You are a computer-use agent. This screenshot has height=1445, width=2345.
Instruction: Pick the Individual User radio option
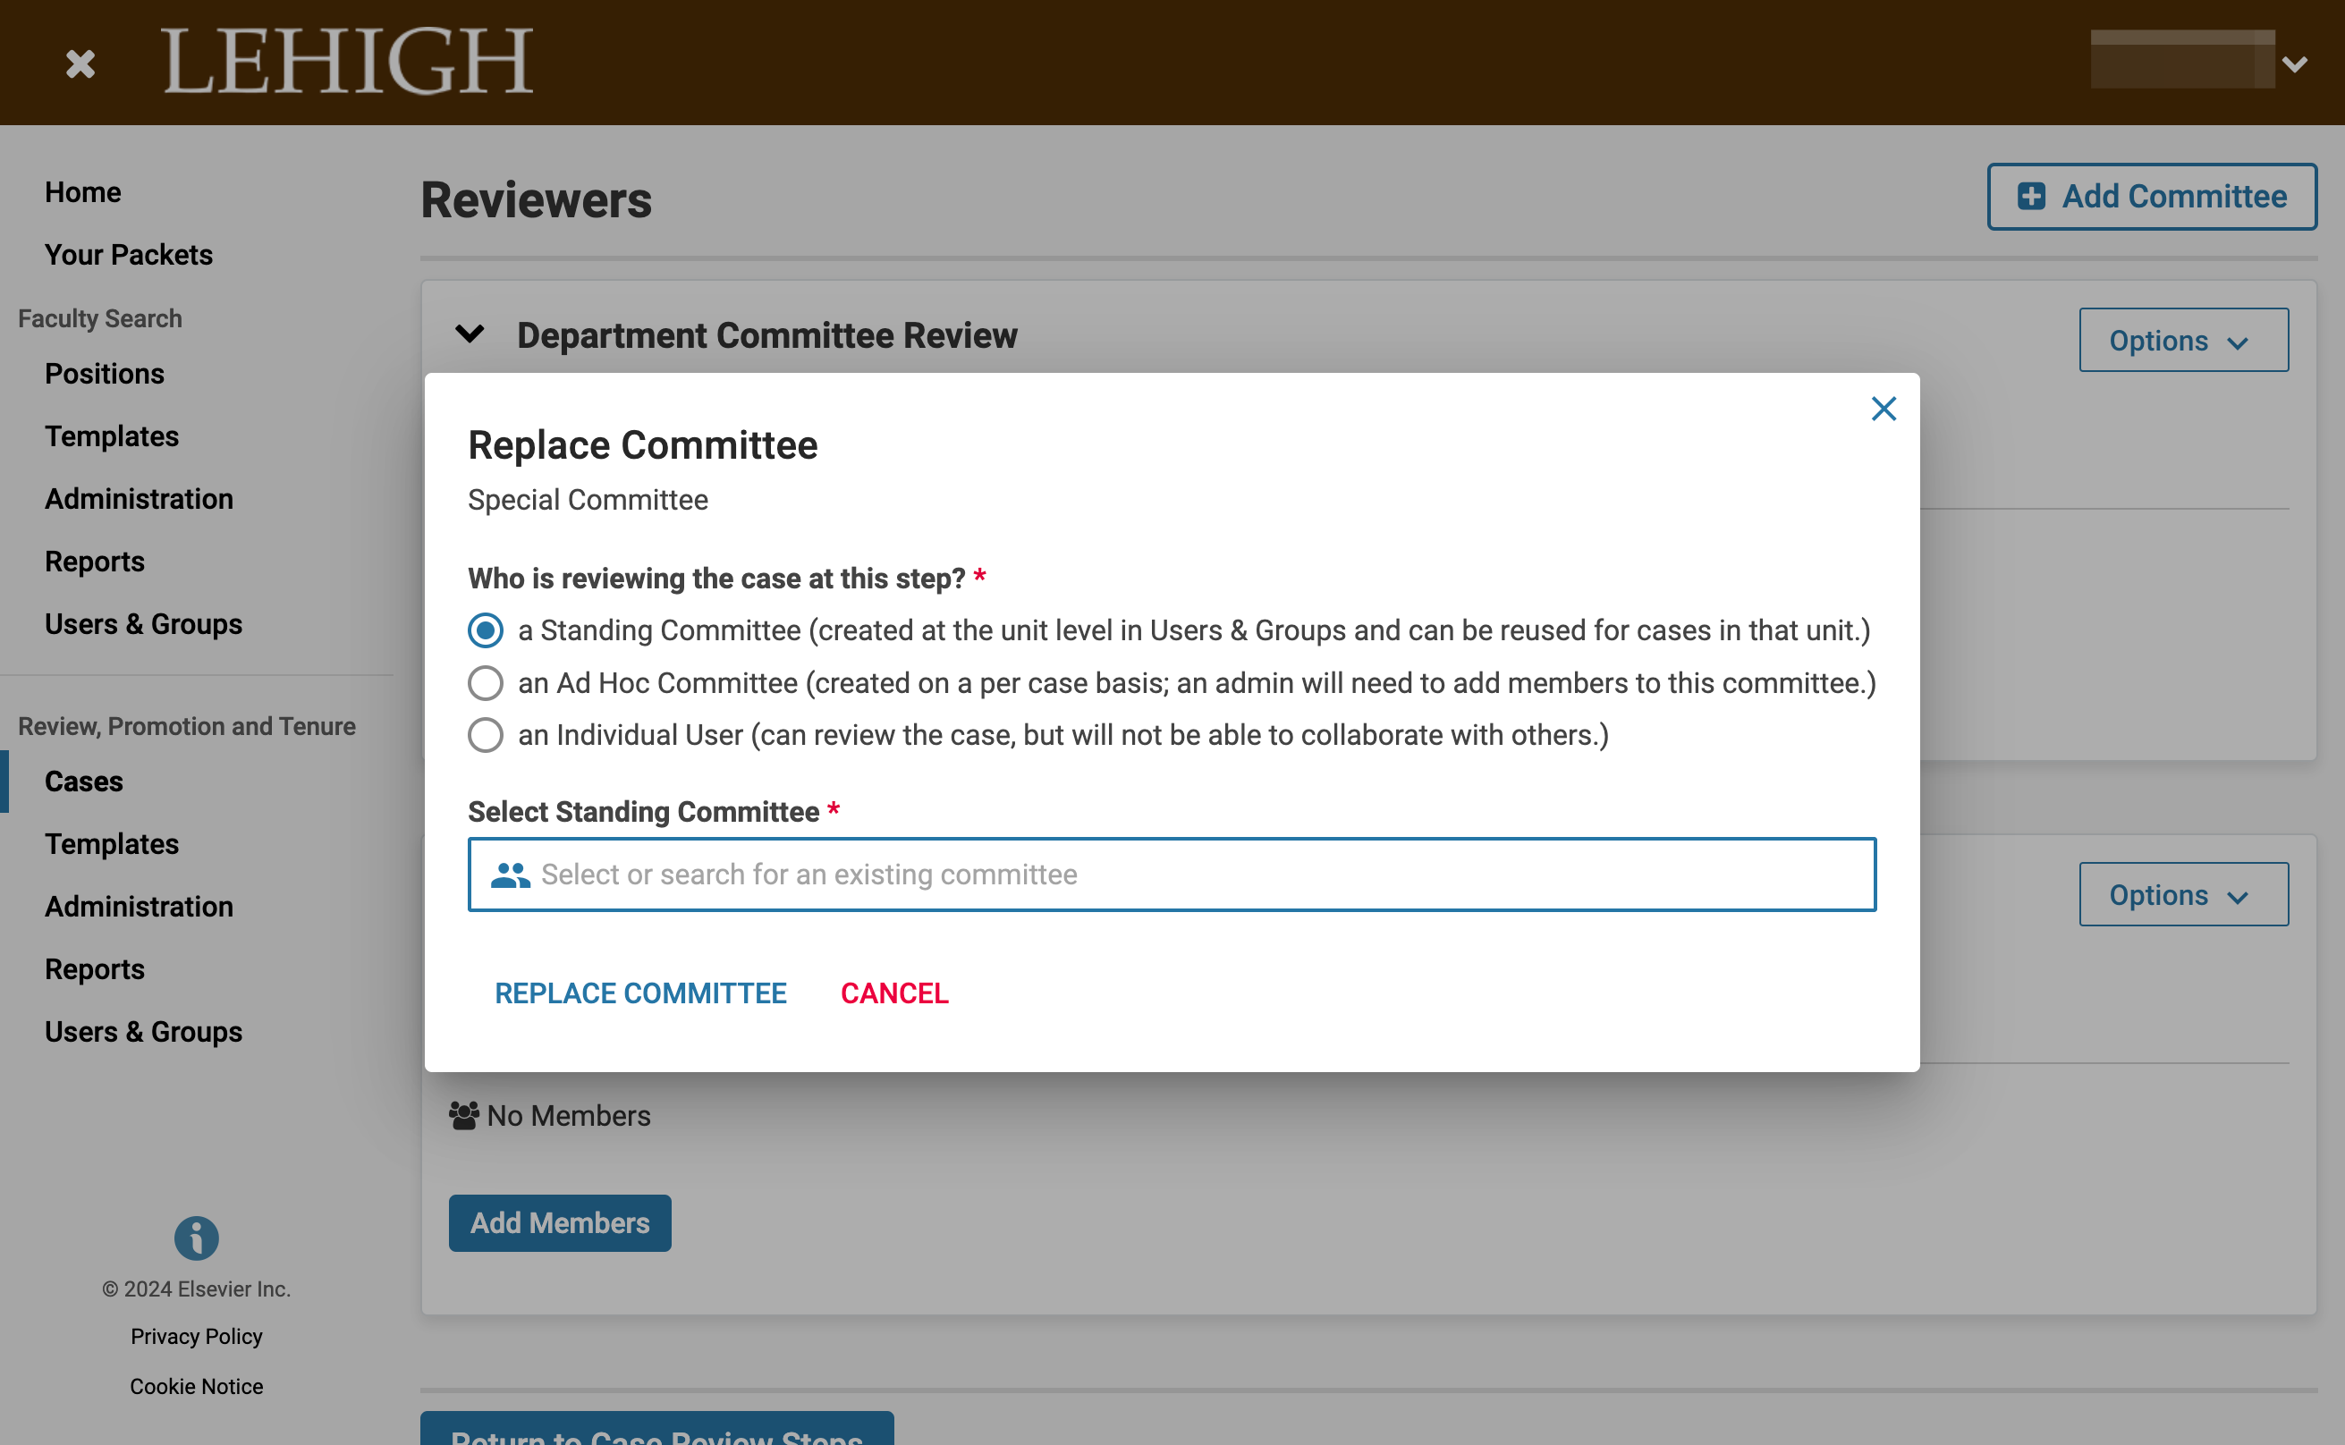point(486,735)
